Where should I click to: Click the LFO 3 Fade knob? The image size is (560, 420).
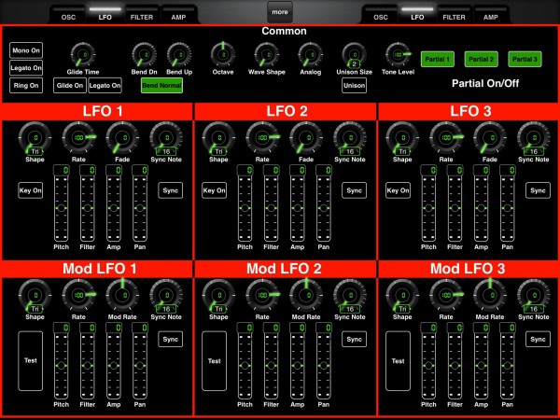(x=490, y=138)
